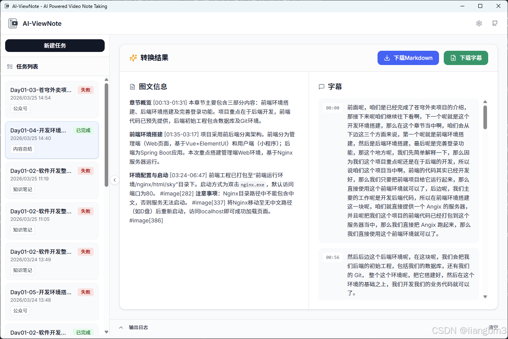508x339 pixels.
Task: Click the 公众号 tag on Day01-03 task
Action: point(20,109)
